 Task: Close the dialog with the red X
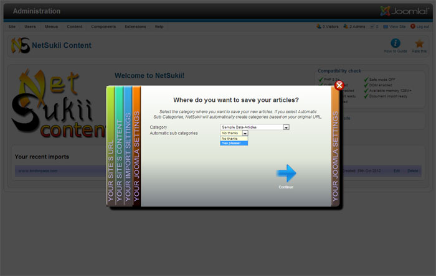[339, 85]
